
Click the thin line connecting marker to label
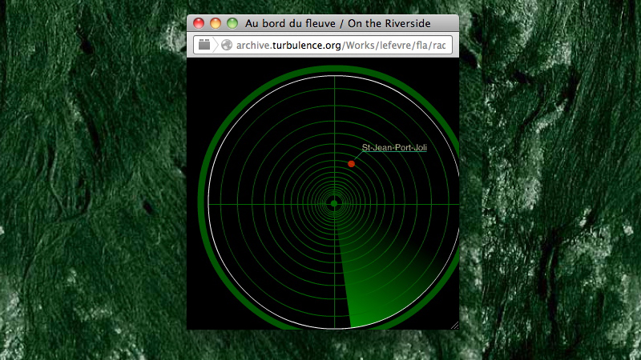pos(358,156)
